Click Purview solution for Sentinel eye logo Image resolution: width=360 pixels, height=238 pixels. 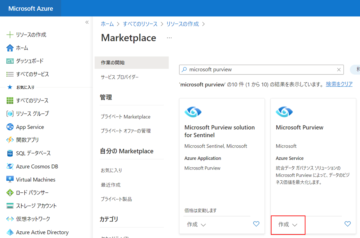(193, 112)
